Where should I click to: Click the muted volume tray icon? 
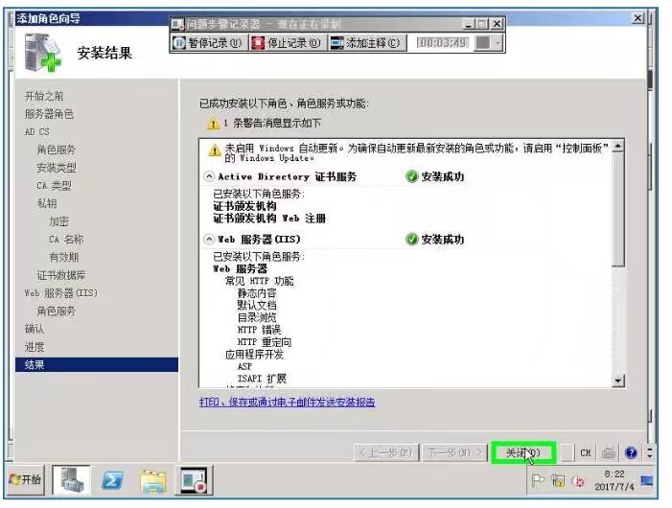click(578, 481)
